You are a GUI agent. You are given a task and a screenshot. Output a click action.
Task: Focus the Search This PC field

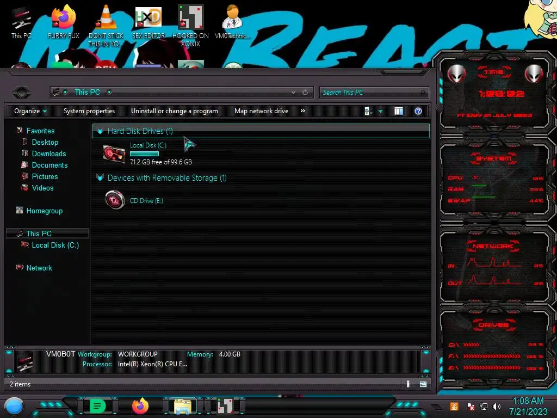coord(374,93)
